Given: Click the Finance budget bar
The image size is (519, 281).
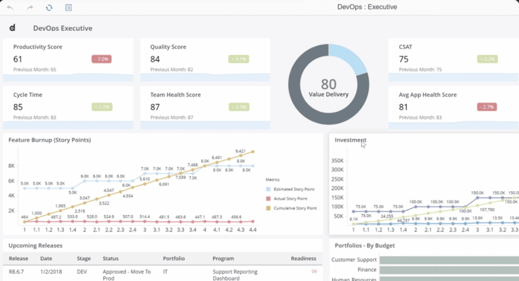Looking at the screenshot, I should click(x=449, y=270).
